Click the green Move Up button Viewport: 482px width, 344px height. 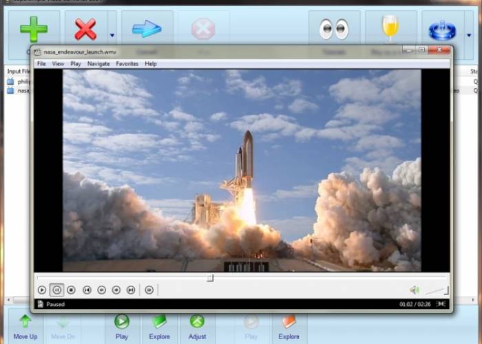coord(25,327)
